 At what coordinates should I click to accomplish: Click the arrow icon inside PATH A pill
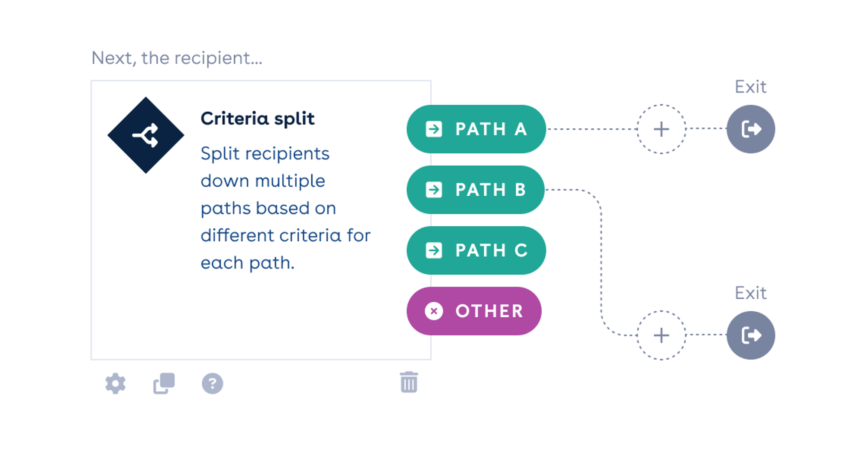click(x=434, y=129)
